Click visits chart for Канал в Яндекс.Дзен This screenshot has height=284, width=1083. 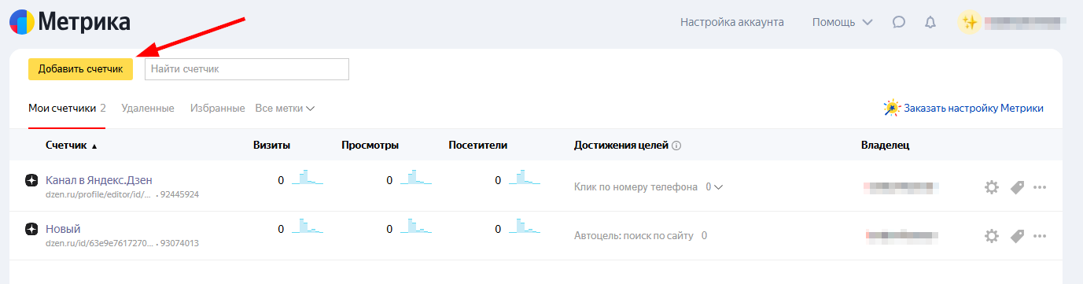point(308,178)
